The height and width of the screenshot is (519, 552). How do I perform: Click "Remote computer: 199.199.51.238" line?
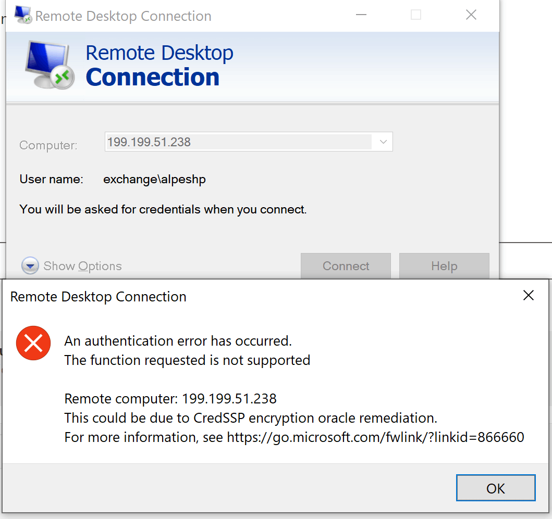(x=170, y=399)
